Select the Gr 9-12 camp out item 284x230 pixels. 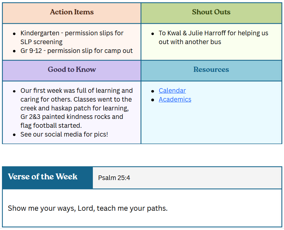click(76, 51)
